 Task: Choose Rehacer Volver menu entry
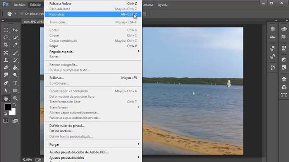click(x=93, y=4)
